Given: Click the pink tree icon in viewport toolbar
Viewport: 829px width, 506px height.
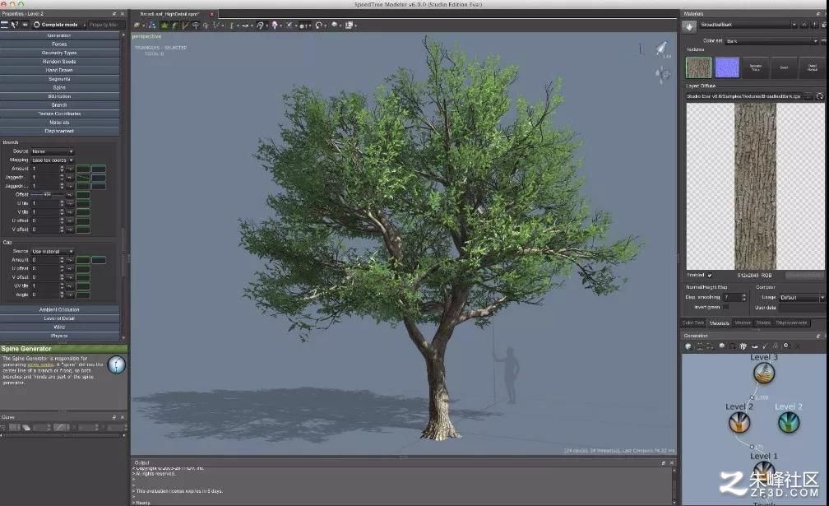Looking at the screenshot, I should tap(275, 25).
